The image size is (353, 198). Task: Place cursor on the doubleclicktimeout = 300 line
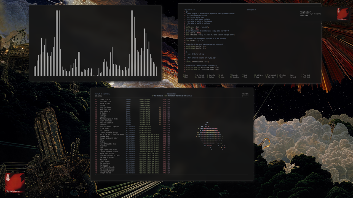(202, 67)
